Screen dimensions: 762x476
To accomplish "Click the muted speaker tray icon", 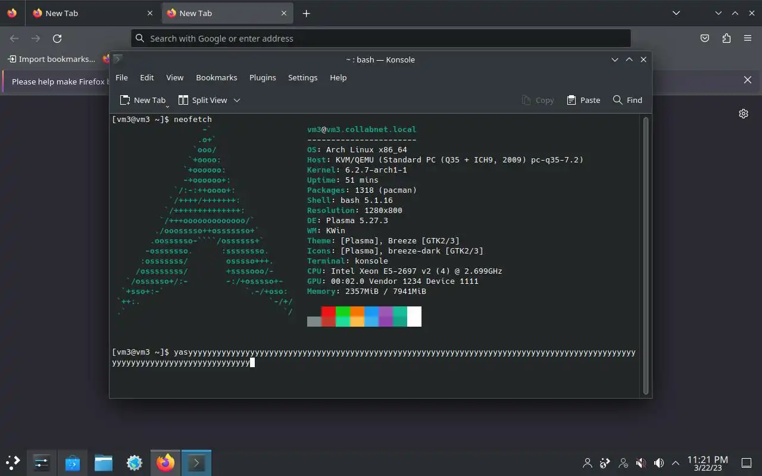I will [641, 463].
